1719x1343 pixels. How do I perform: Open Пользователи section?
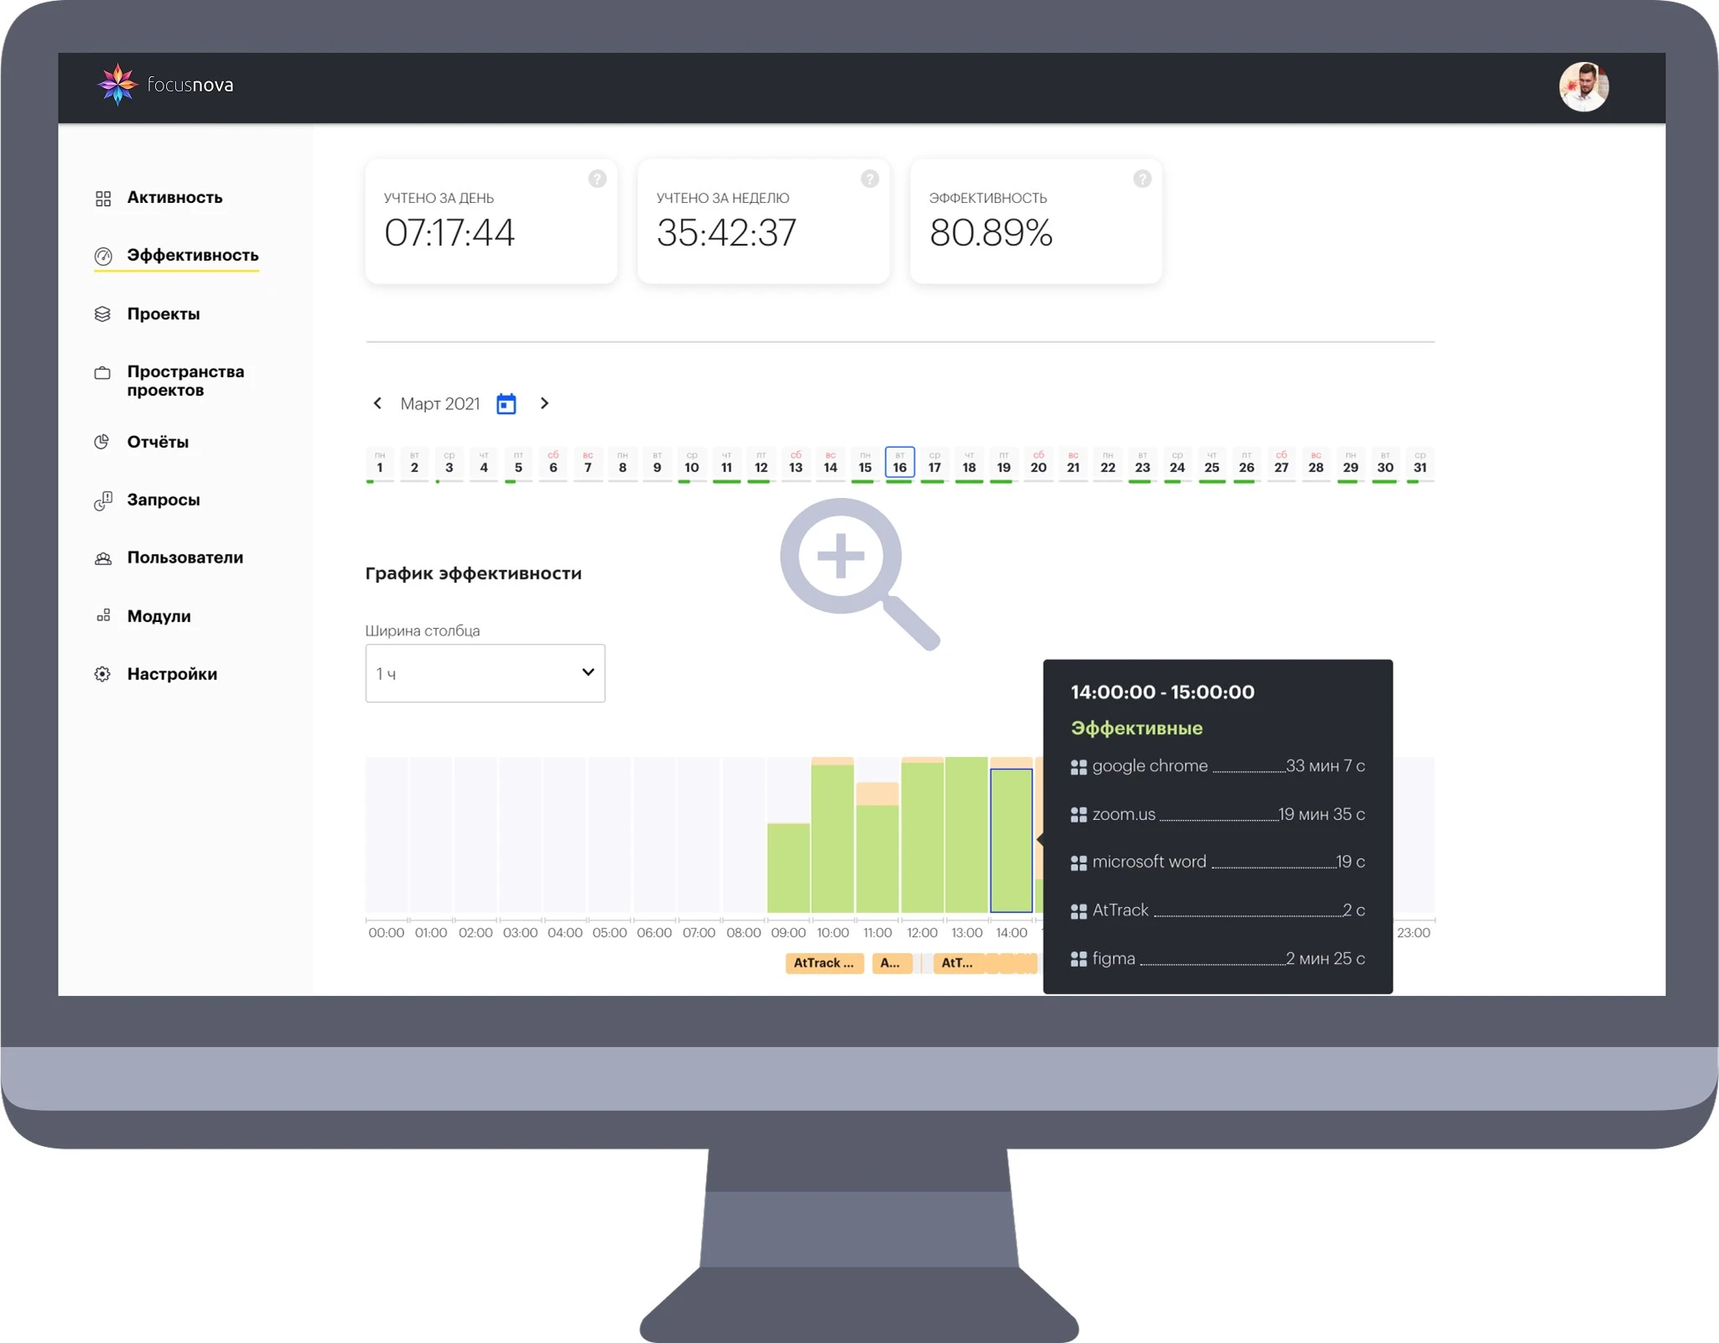coord(184,558)
